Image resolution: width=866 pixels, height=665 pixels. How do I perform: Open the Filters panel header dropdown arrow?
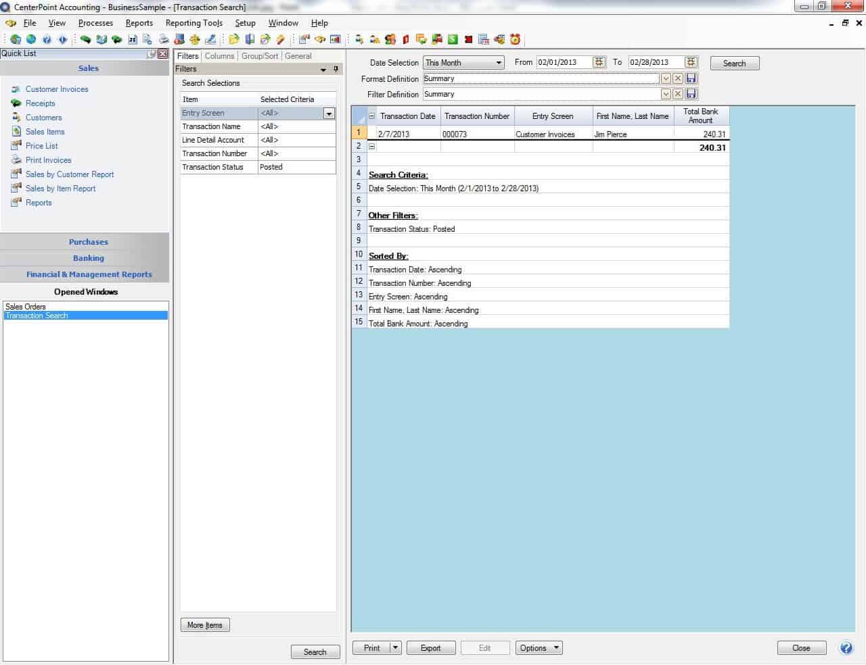[323, 70]
